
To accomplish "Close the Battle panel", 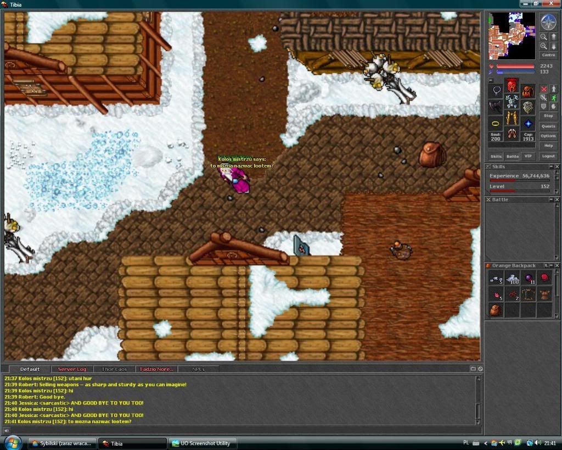I will pyautogui.click(x=557, y=199).
